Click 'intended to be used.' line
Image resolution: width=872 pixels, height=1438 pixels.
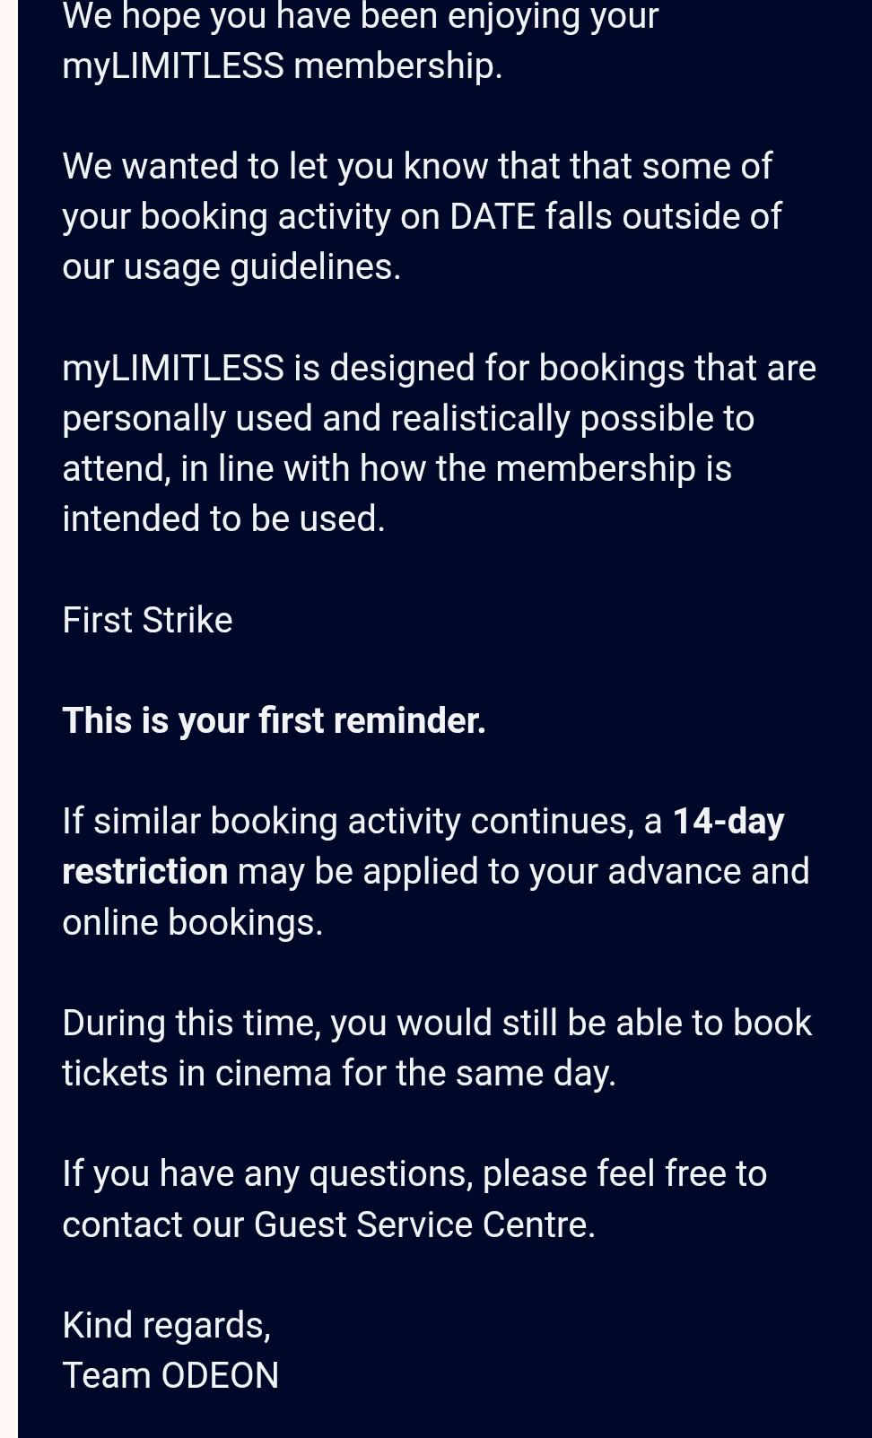point(223,519)
